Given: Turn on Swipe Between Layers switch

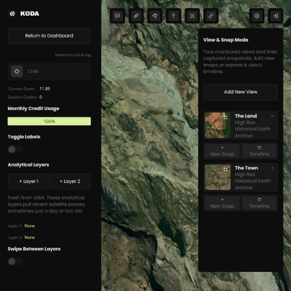Looking at the screenshot, I should 15,261.
